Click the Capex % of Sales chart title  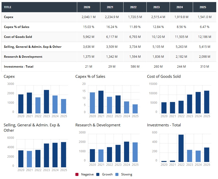click(x=90, y=77)
